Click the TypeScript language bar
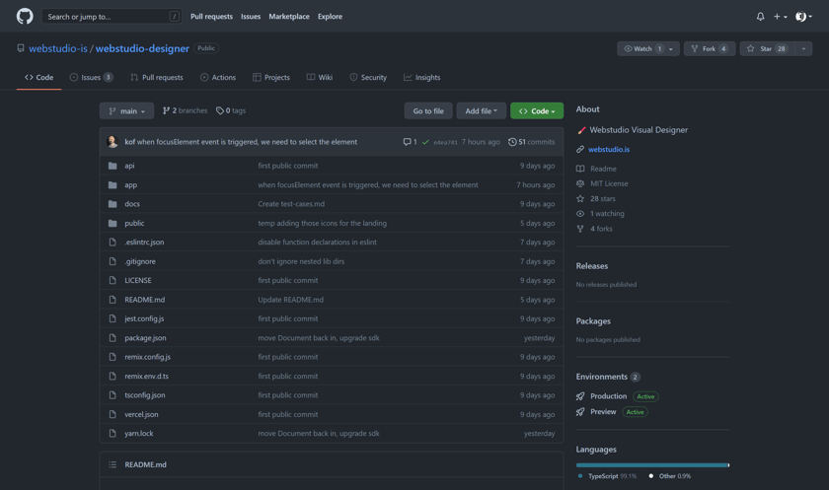Viewport: 829px width, 490px height. click(x=652, y=465)
